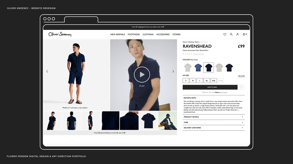
Task: Open collar back close-up thumbnail
Action: point(129,121)
